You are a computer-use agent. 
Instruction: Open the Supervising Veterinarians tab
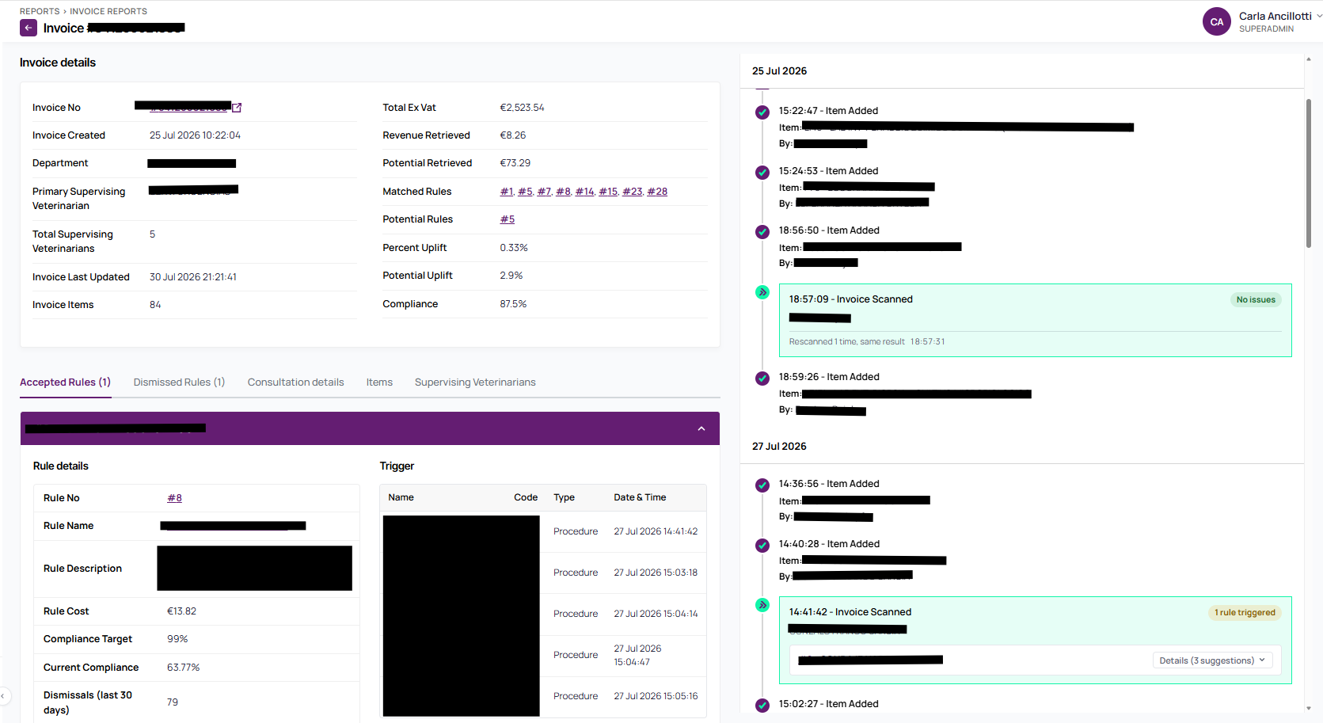[x=475, y=382]
